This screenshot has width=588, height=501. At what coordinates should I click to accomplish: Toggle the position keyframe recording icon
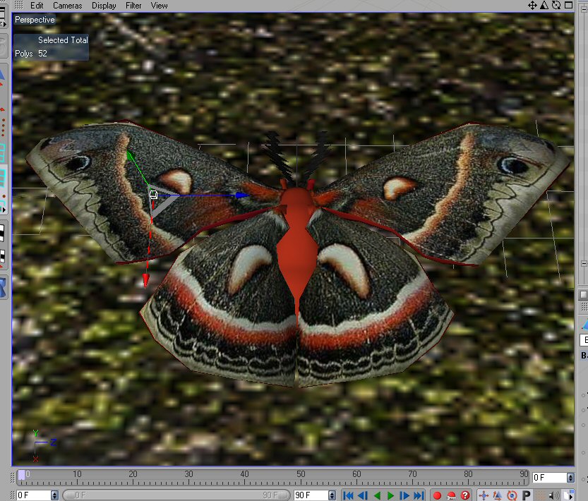(x=484, y=495)
